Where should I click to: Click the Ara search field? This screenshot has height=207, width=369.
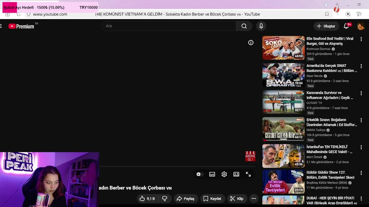pos(169,26)
